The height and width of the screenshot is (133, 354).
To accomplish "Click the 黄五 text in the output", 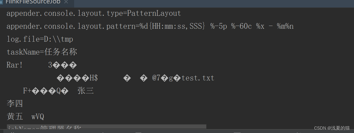I will pos(15,117).
